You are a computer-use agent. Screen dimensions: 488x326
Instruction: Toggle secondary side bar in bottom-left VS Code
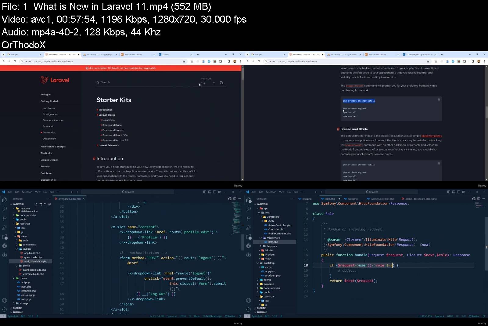(215, 192)
